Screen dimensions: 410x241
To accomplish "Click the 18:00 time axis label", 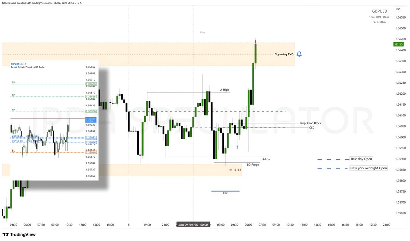I will 359,225.
